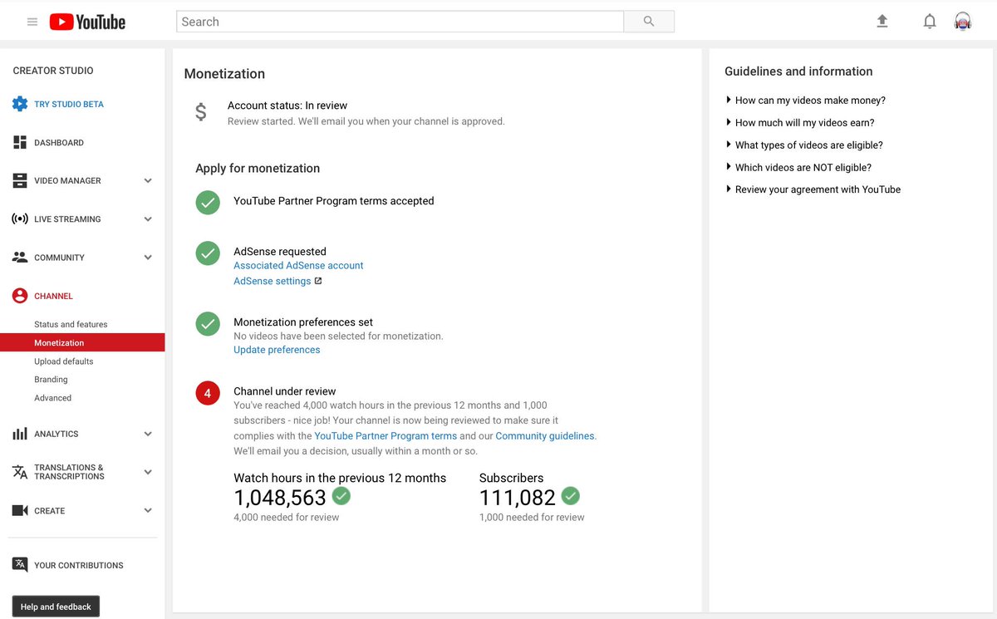Go to DASHBOARD in sidebar
Viewport: 997px width, 619px height.
pyautogui.click(x=59, y=143)
